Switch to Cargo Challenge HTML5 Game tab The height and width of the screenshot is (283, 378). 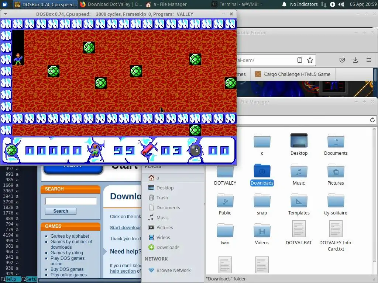coord(293,74)
